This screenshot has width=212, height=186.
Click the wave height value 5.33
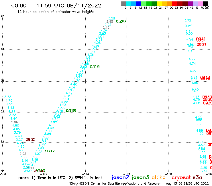(8, 97)
